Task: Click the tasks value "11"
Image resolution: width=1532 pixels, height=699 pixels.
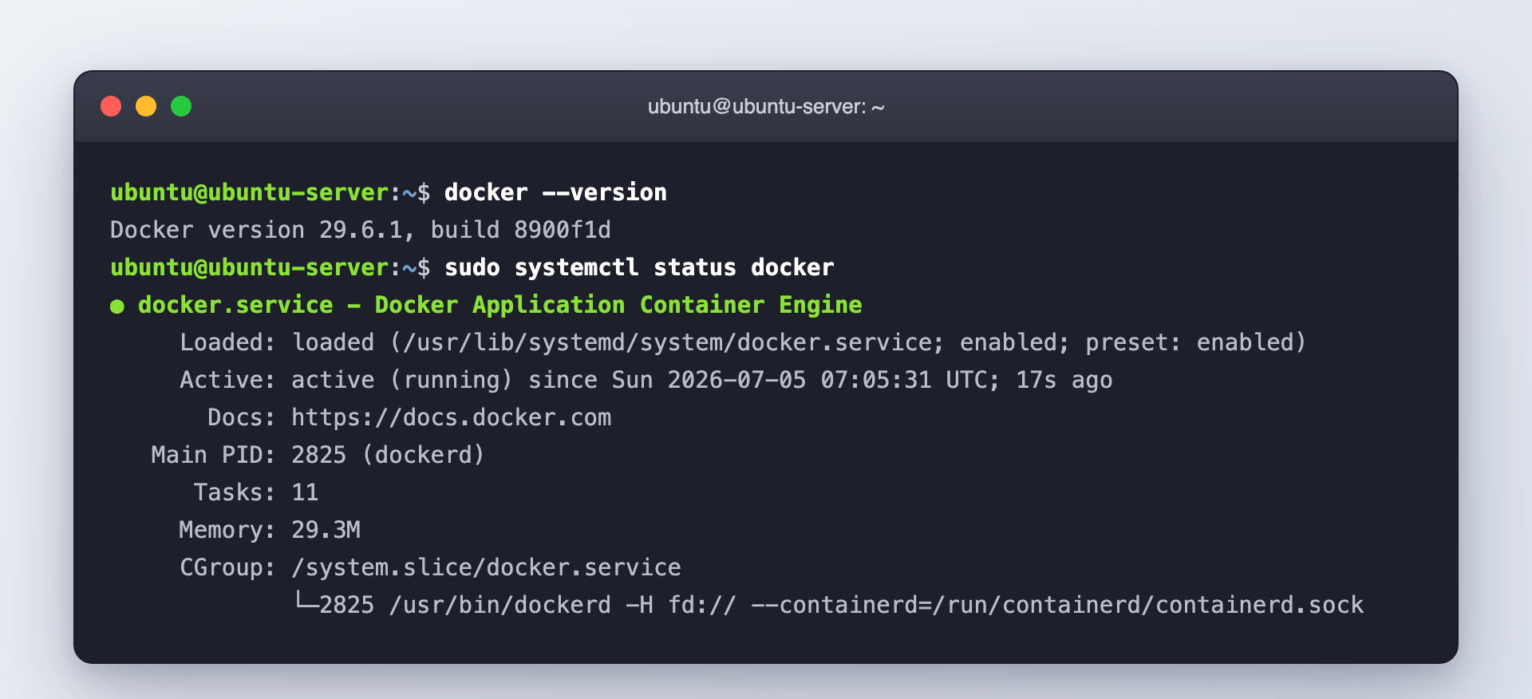Action: [x=305, y=492]
